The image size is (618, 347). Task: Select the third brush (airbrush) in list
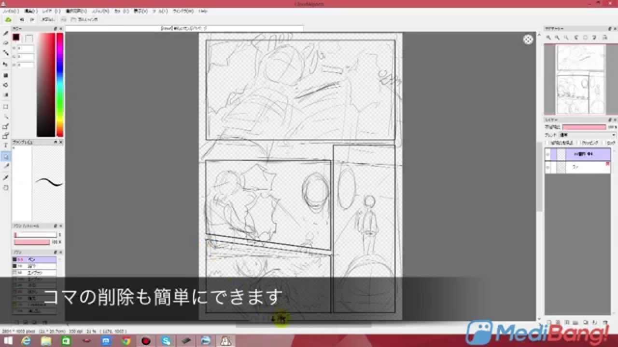click(x=34, y=272)
